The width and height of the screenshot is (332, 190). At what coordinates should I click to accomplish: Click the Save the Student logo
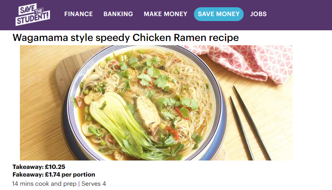click(x=33, y=15)
